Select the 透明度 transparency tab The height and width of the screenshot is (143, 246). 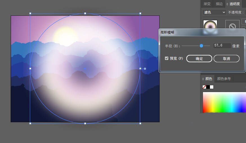pos(235,4)
